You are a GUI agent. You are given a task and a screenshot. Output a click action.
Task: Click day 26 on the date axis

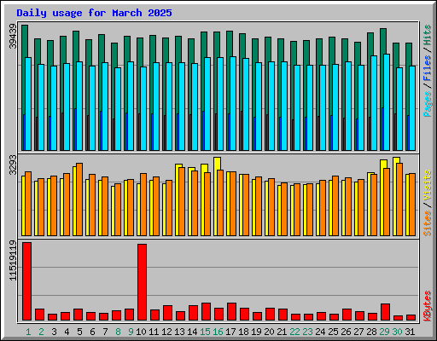[x=346, y=332]
